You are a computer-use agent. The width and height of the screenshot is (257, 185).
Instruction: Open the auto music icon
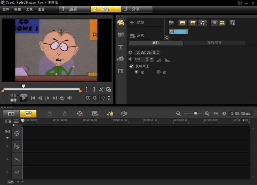(x=124, y=114)
